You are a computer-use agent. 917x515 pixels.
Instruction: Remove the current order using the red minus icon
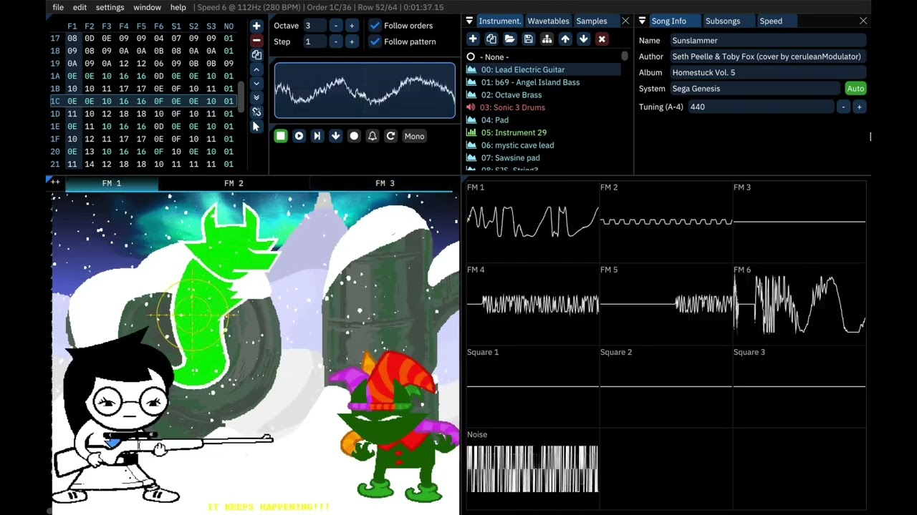click(x=256, y=40)
